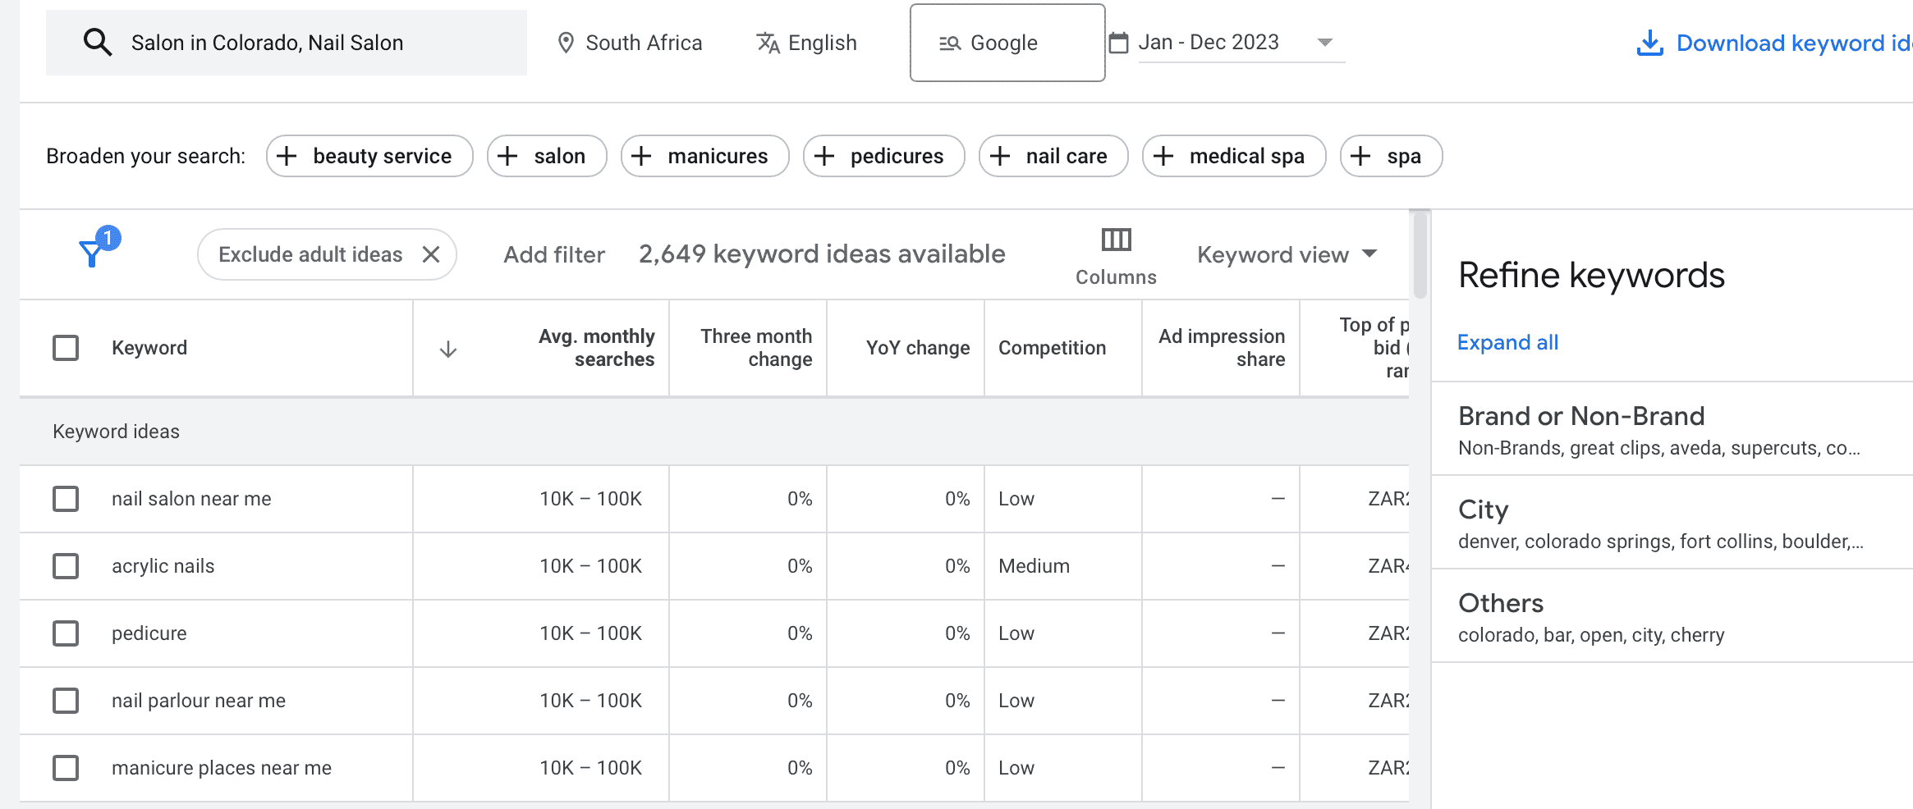
Task: Open the Brand or Non-Brand section
Action: (1580, 416)
